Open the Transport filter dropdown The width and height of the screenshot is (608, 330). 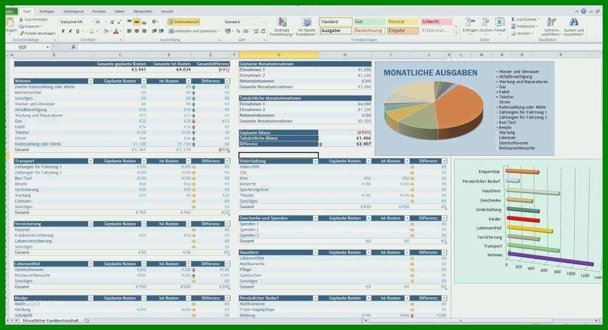click(90, 161)
